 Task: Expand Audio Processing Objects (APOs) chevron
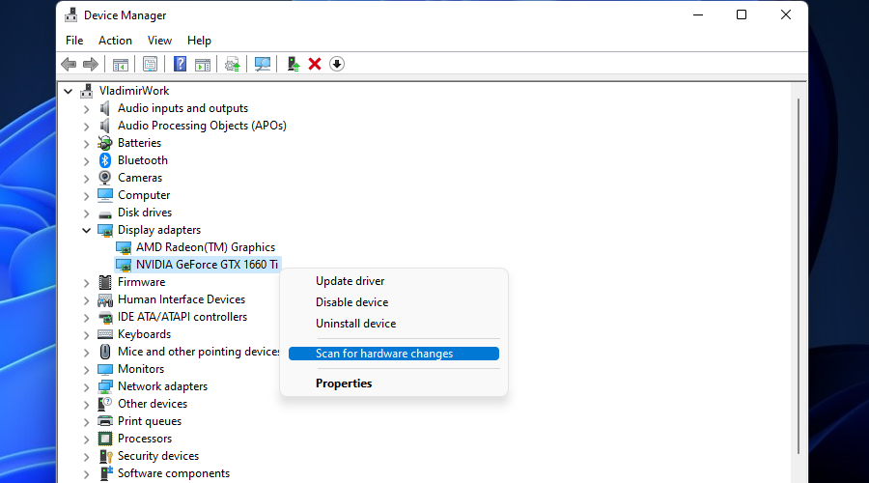pyautogui.click(x=87, y=126)
